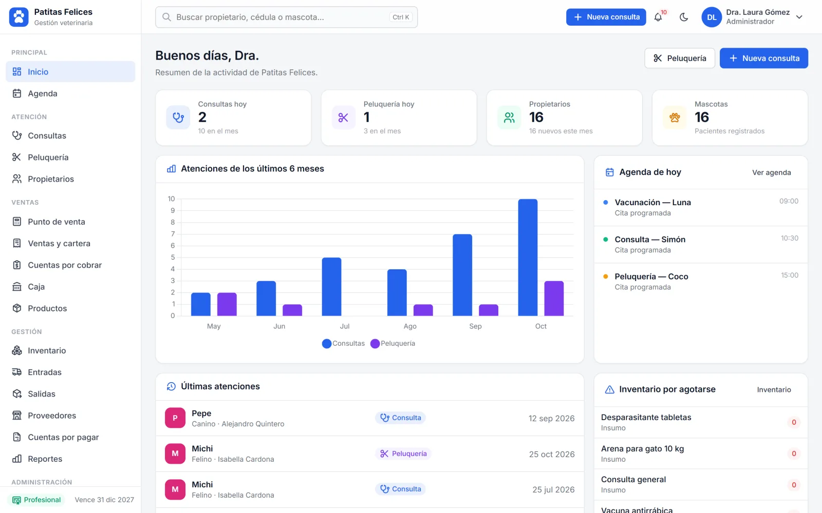Toggle Consultas series in chart legend
Screen dimensions: 822x513
pos(343,344)
